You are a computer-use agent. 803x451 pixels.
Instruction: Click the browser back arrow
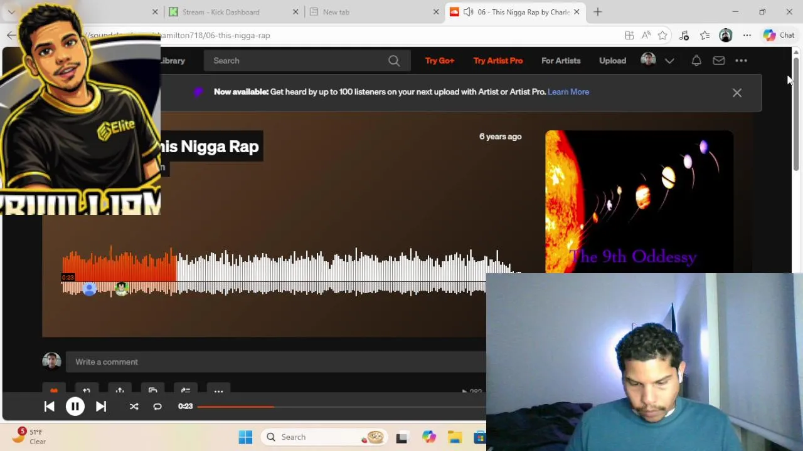(11, 35)
